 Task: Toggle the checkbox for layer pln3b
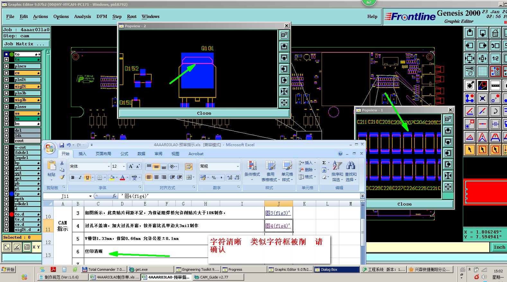pos(6,93)
